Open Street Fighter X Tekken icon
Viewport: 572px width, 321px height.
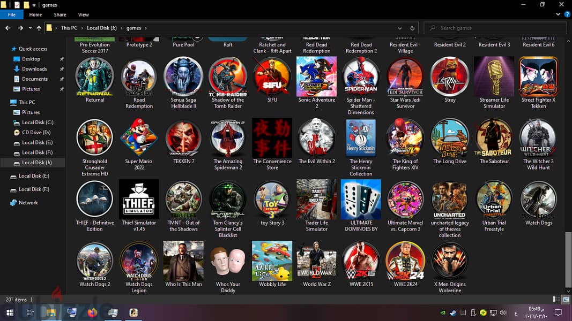tap(538, 77)
